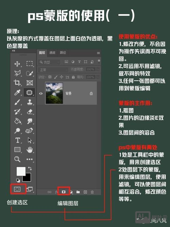Click the lock icon on 背景 layer
The image size is (170, 227).
(91, 93)
